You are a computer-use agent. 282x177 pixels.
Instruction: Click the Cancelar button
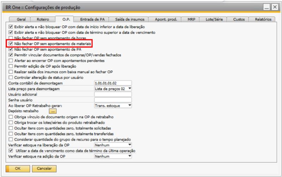[45, 169]
